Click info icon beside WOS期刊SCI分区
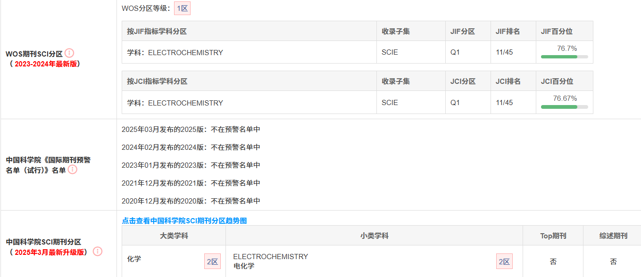The image size is (641, 277). coord(69,53)
